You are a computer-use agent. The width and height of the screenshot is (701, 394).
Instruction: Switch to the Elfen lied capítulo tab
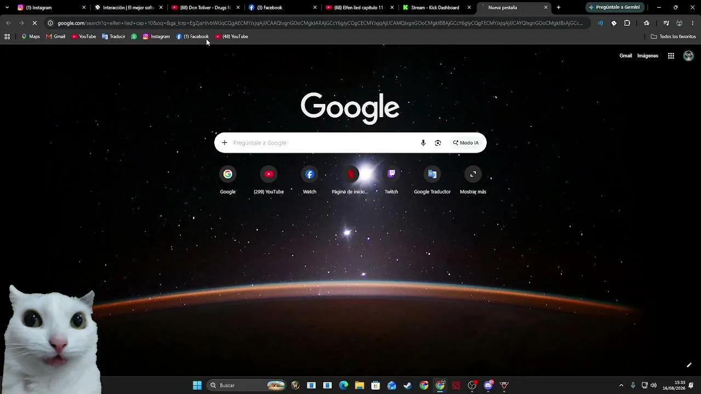point(360,8)
